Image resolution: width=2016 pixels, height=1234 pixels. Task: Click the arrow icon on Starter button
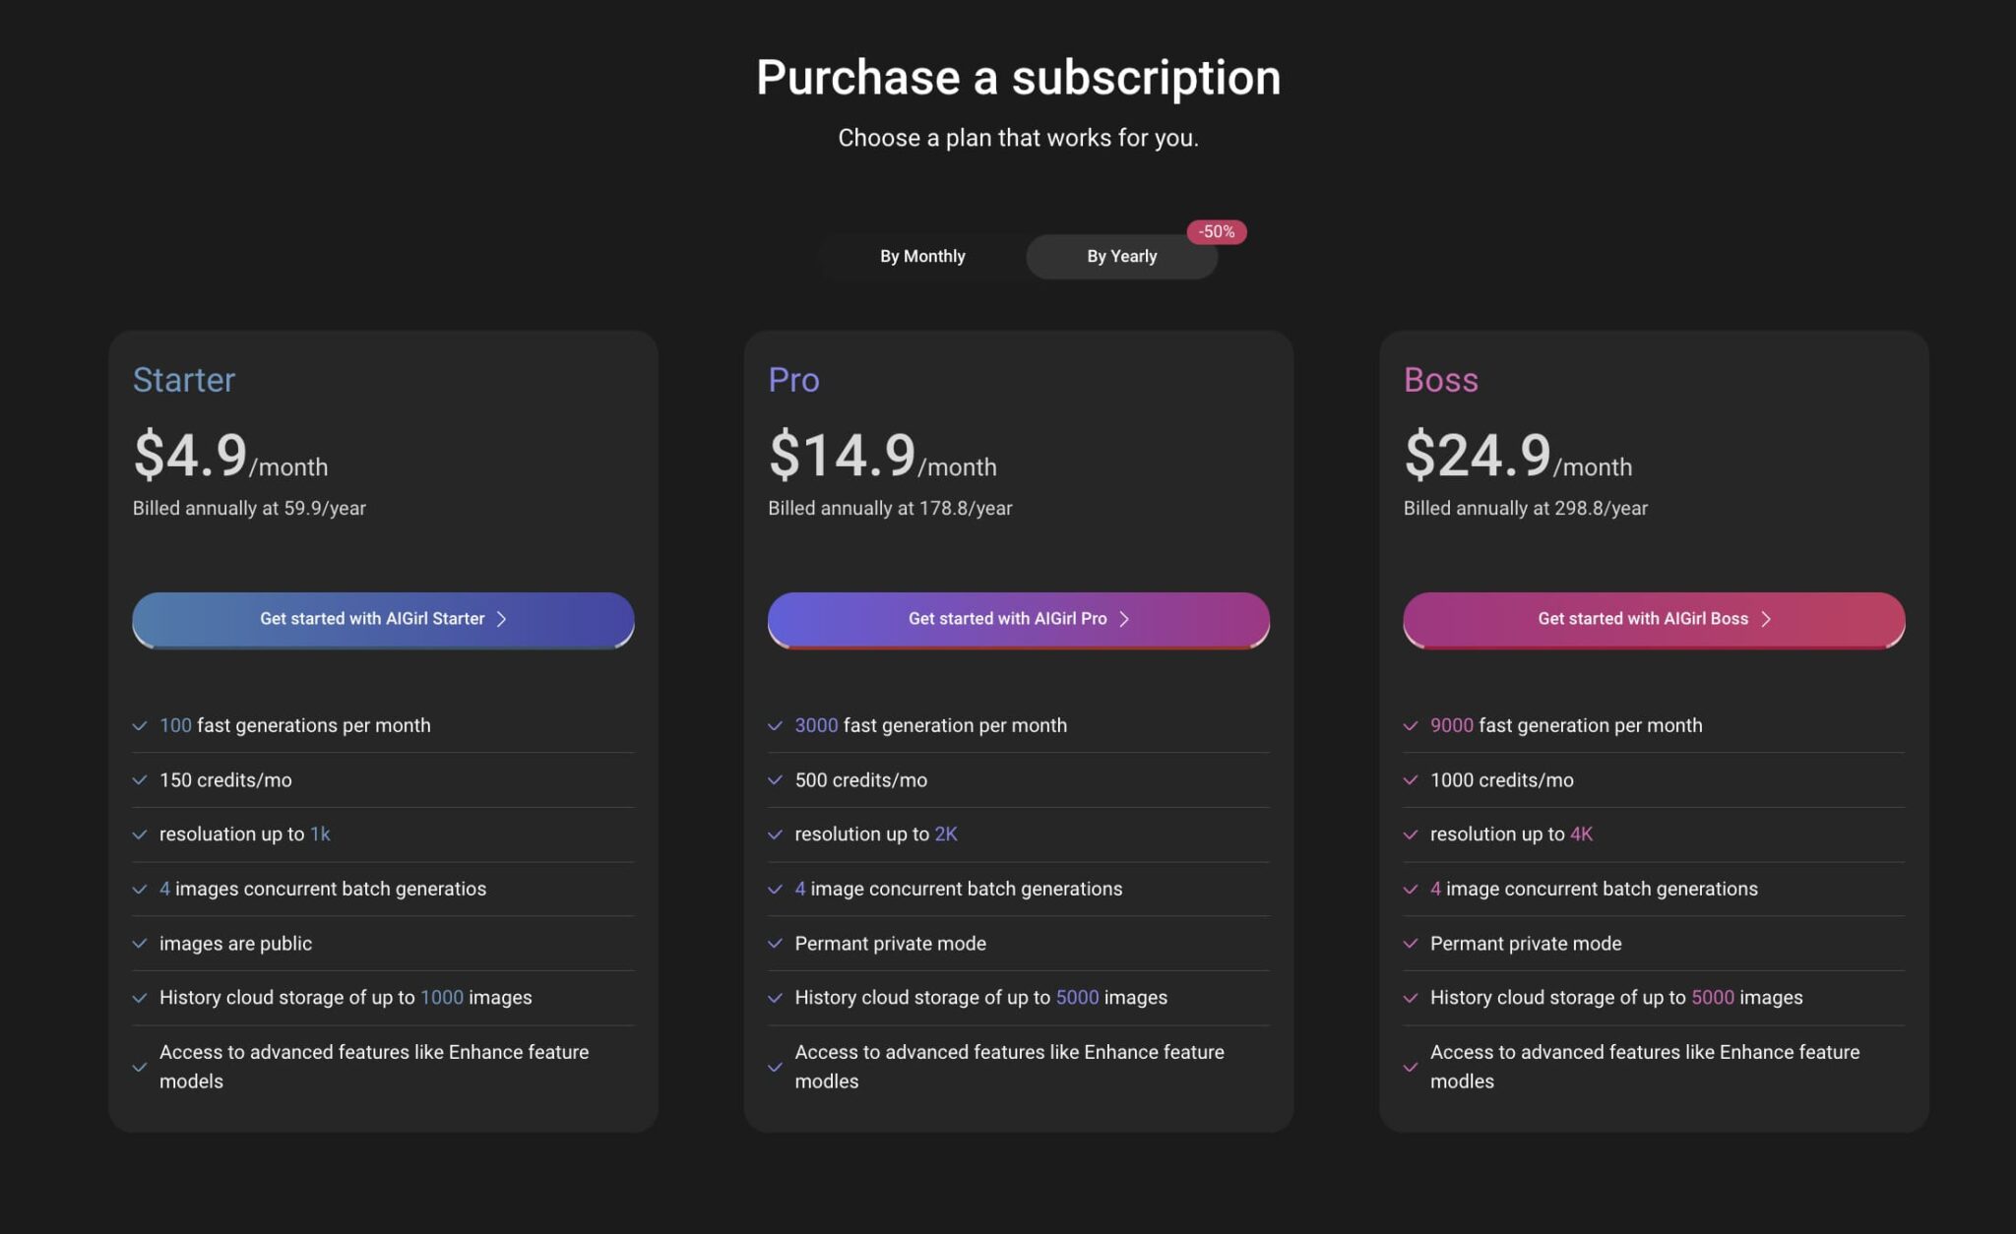(x=502, y=619)
